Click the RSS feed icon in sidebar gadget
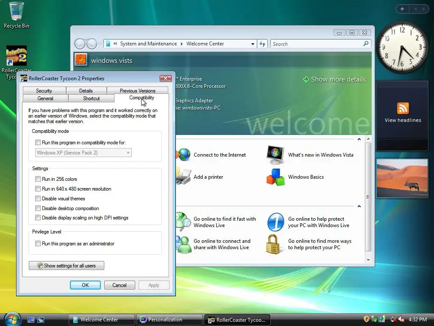This screenshot has width=434, height=326. 403,108
